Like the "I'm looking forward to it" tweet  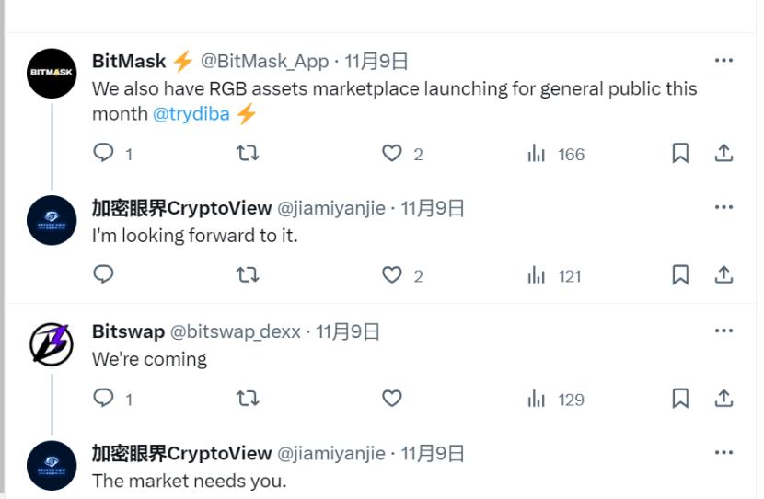[x=392, y=275]
